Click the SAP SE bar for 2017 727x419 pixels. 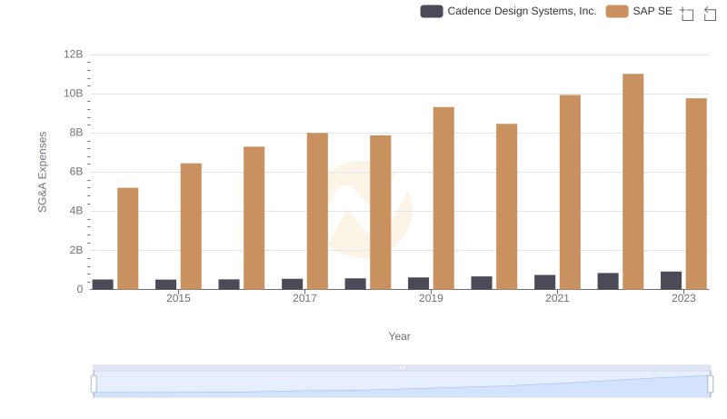[317, 212]
